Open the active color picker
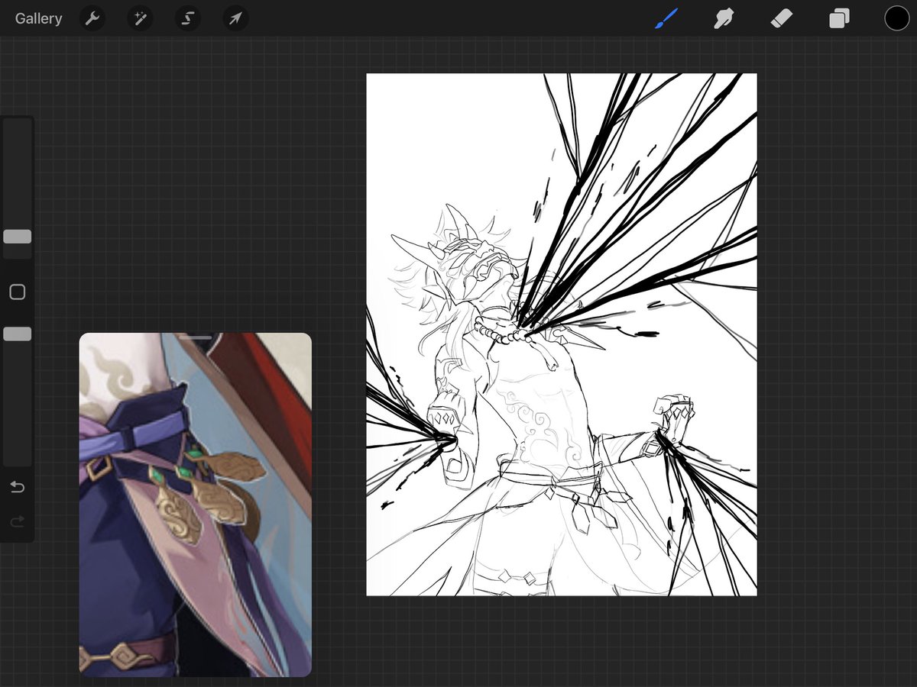 pos(896,18)
